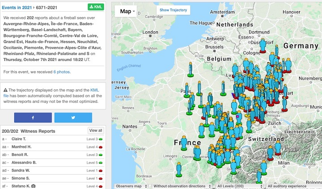Screen dimensions: 322x189
Task: Click green level indicator for Benoit R.
Action: 101,155
